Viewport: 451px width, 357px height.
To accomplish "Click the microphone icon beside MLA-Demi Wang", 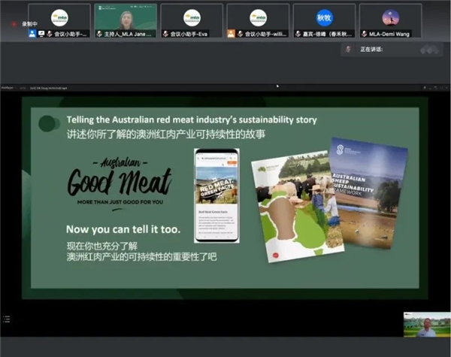I will (364, 34).
